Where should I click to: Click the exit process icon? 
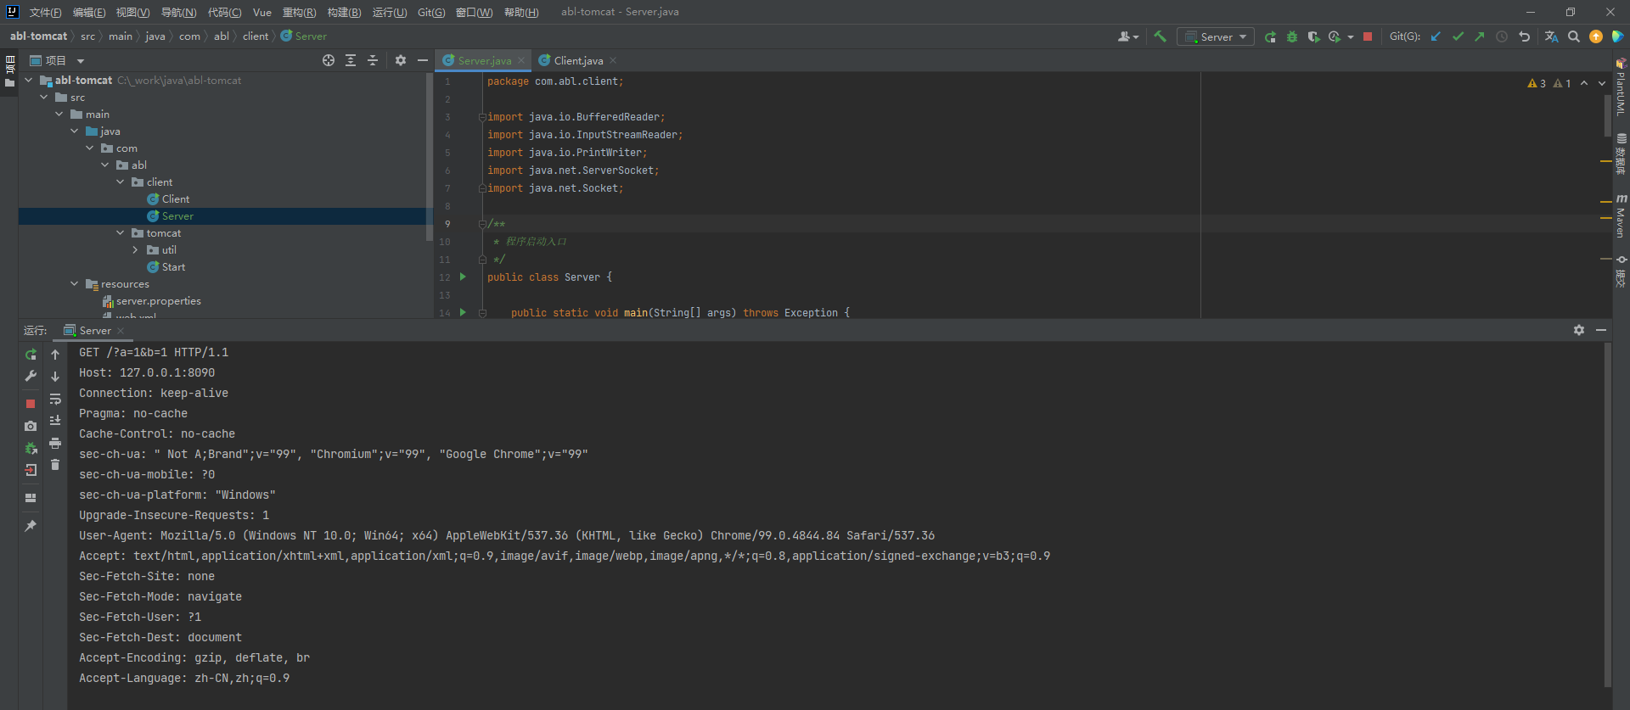(x=31, y=470)
